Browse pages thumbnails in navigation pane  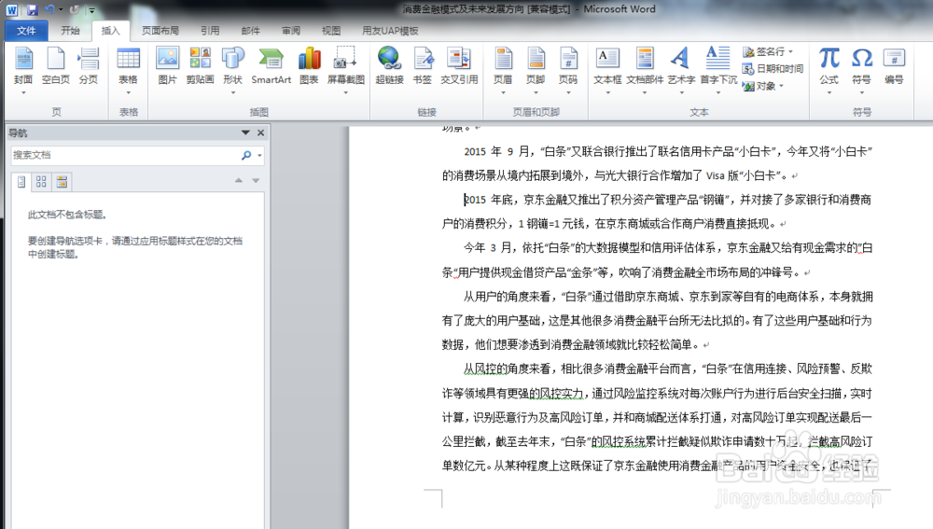point(41,182)
